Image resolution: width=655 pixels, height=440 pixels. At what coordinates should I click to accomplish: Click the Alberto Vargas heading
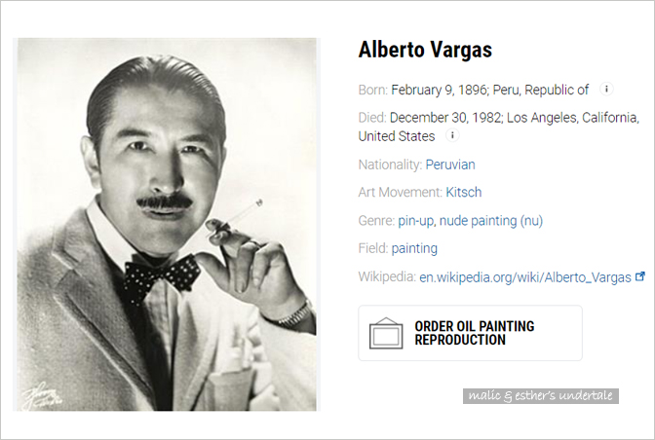pyautogui.click(x=425, y=50)
